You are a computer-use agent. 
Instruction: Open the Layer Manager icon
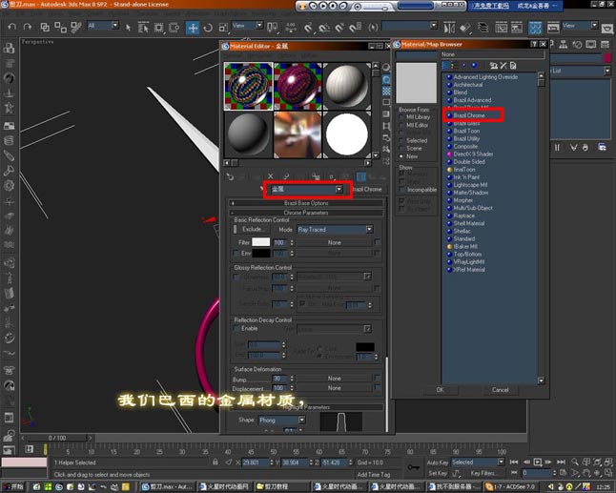point(483,28)
